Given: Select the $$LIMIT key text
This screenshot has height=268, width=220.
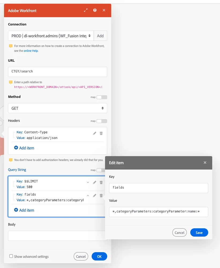Looking at the screenshot, I should [31, 181].
